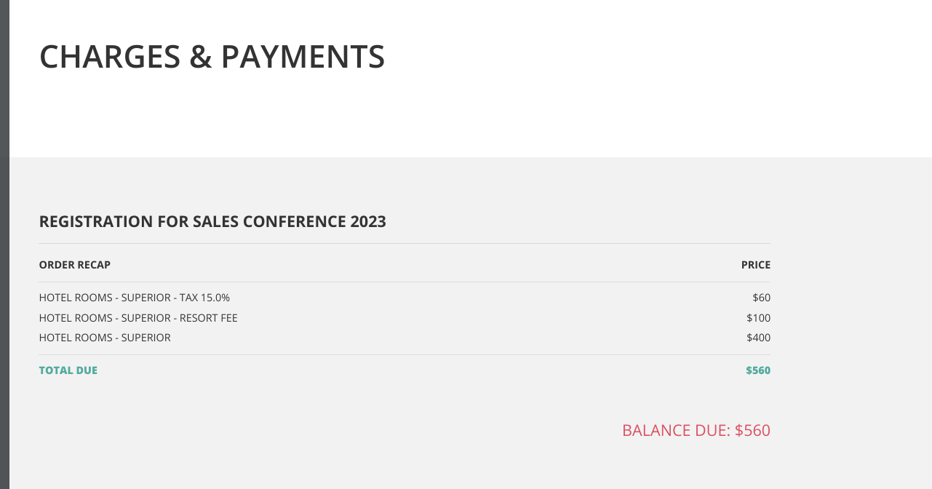Click the RESORT FEE text

(x=209, y=318)
